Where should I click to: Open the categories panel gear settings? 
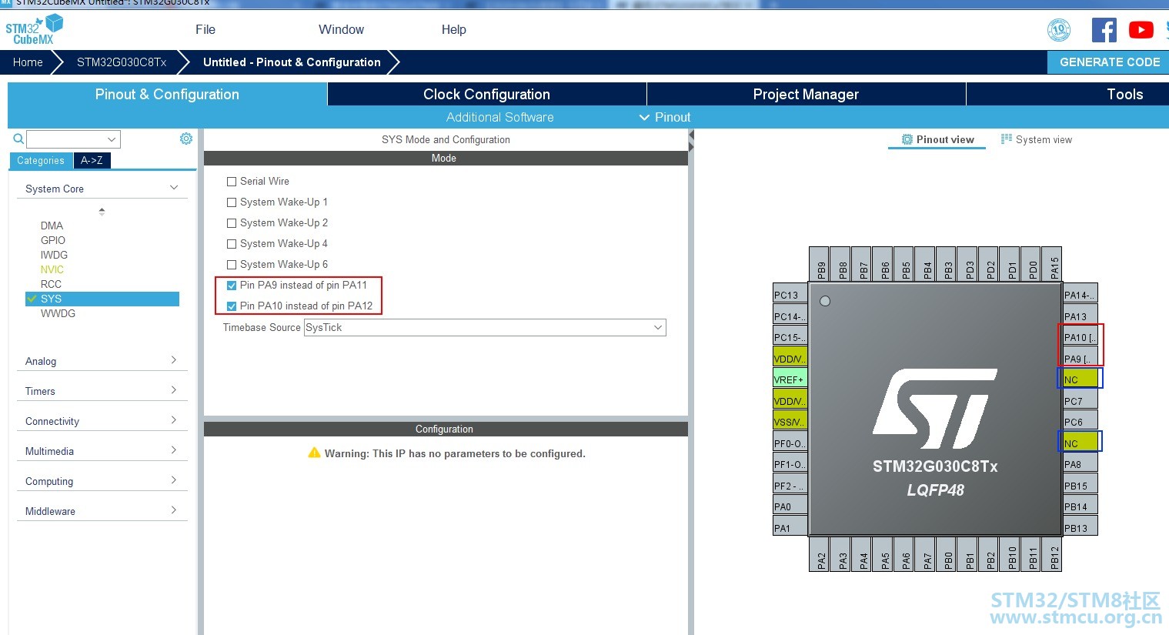point(186,139)
